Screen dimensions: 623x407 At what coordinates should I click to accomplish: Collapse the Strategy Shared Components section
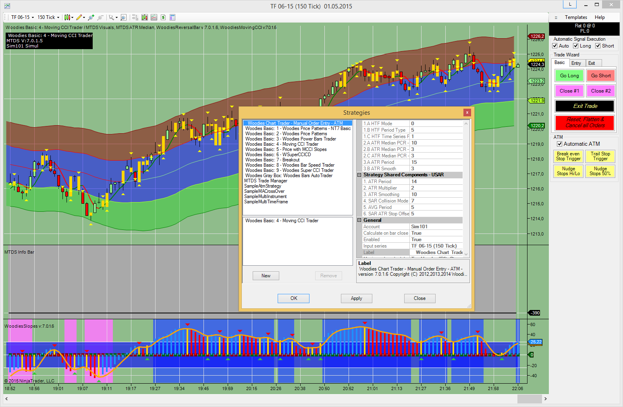[x=359, y=175]
